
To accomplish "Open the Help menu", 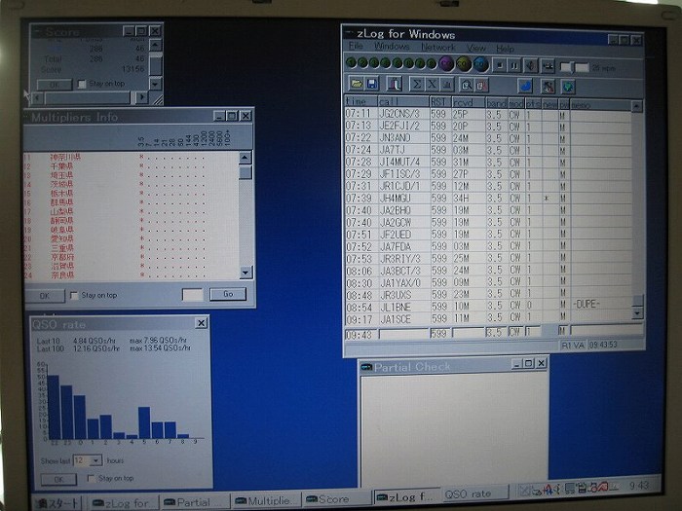I will (505, 49).
